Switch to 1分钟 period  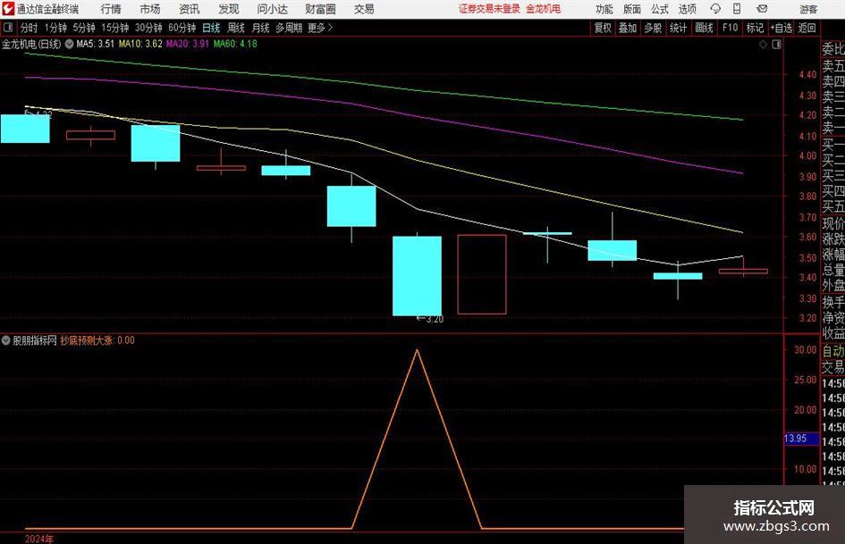pos(55,28)
